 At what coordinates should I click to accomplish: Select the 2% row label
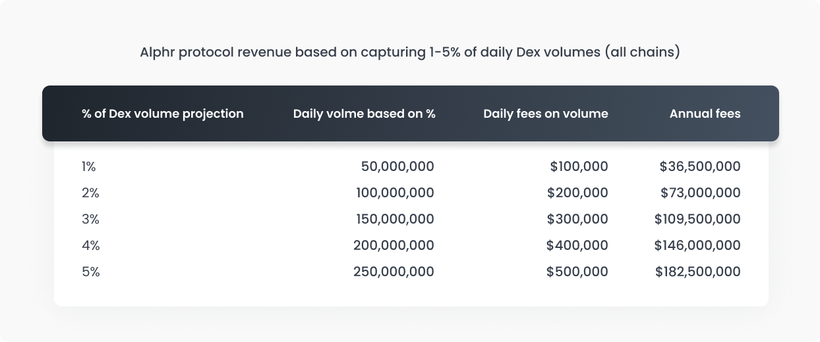tap(90, 193)
